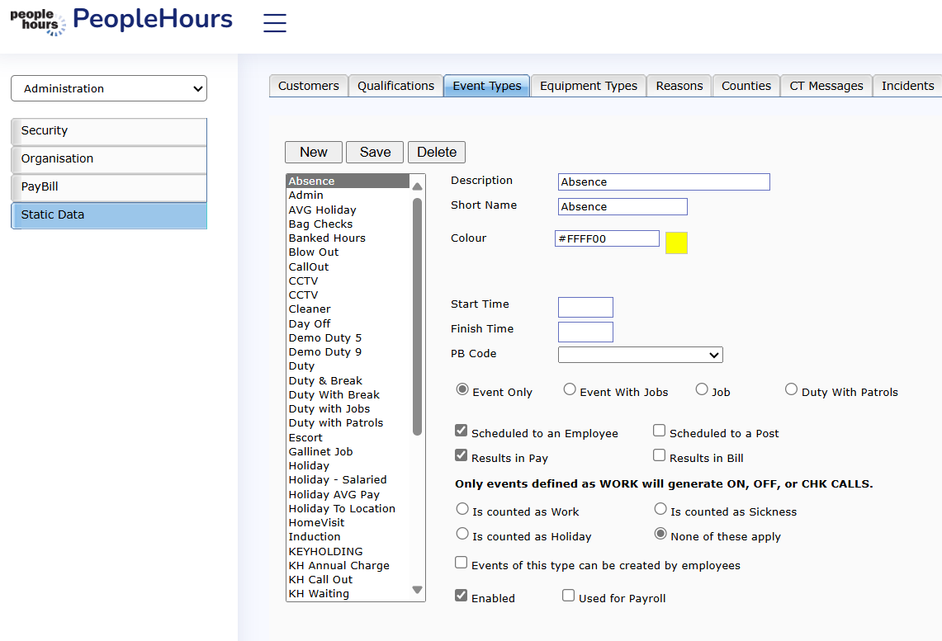Click the yellow colour swatch
Viewport: 942px width, 641px height.
pos(676,243)
